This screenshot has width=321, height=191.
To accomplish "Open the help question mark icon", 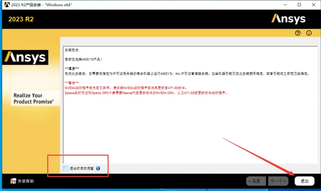I will click(298, 33).
